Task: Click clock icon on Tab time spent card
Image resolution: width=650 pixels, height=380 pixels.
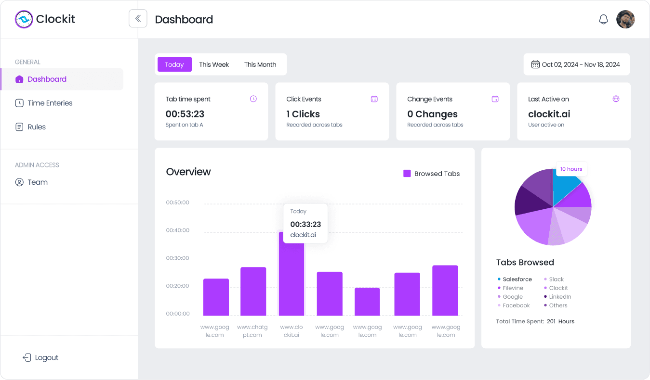Action: pos(253,99)
